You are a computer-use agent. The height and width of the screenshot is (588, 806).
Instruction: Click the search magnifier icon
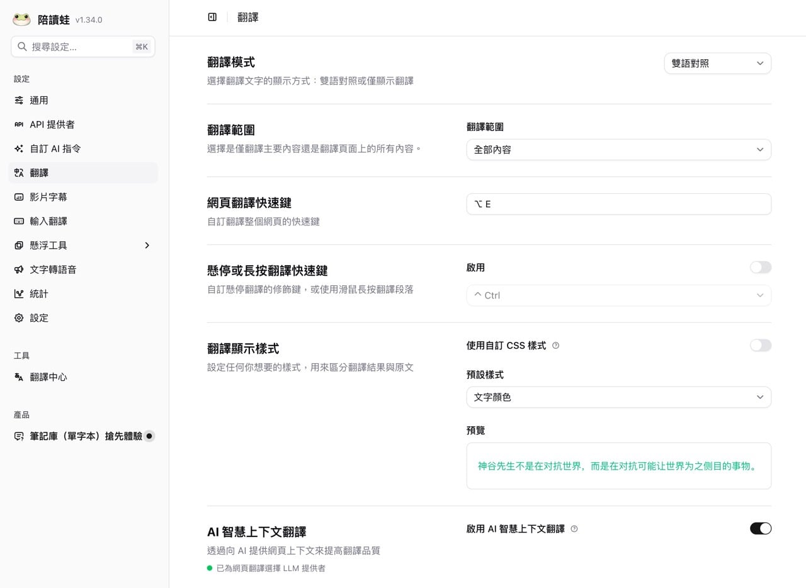click(x=22, y=47)
